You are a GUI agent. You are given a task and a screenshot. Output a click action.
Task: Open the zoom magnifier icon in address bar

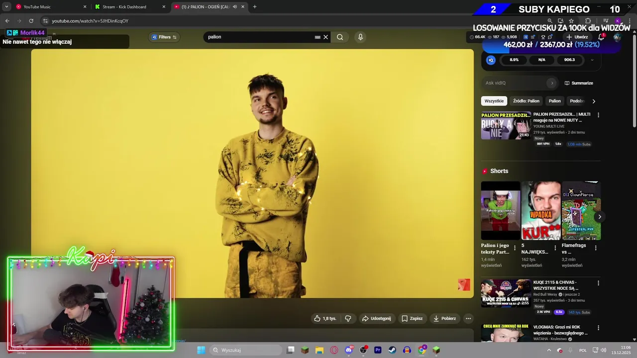[549, 21]
